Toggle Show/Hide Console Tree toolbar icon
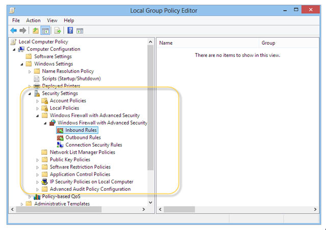326x230 pixels. pos(45,31)
